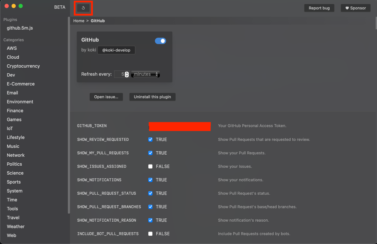Image resolution: width=377 pixels, height=244 pixels.
Task: Click GitHub in the breadcrumb
Action: tap(98, 21)
